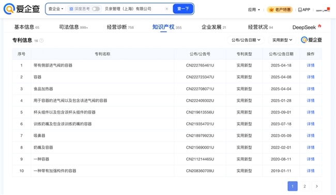Click the 老户特惠 crown badge

pyautogui.click(x=280, y=10)
